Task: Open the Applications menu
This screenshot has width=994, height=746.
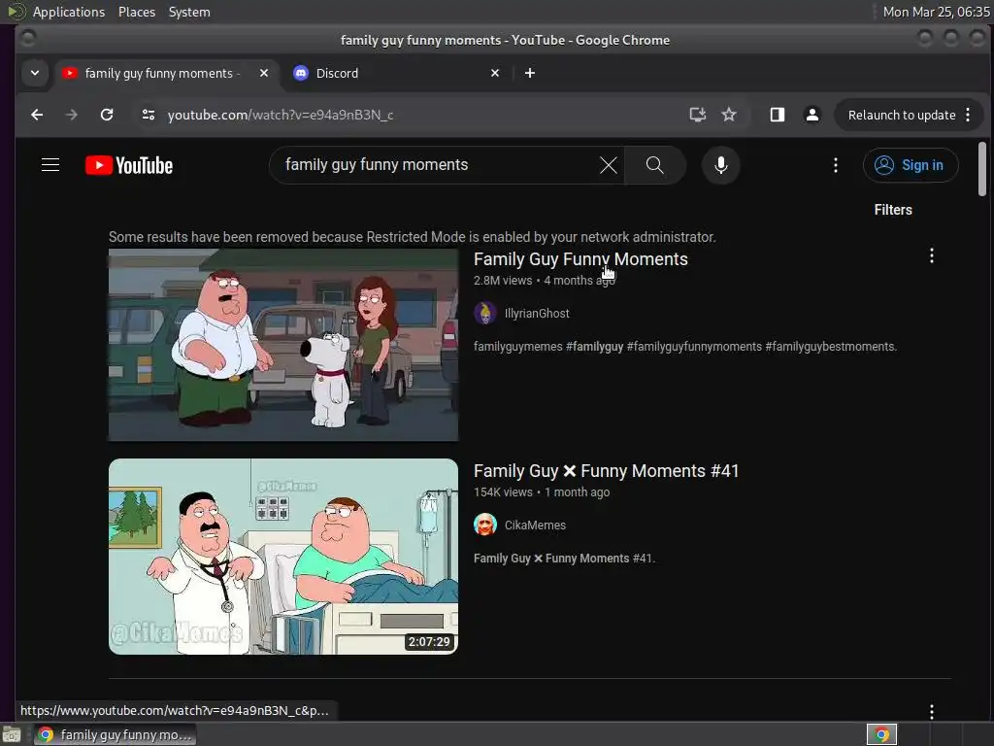Action: (69, 12)
